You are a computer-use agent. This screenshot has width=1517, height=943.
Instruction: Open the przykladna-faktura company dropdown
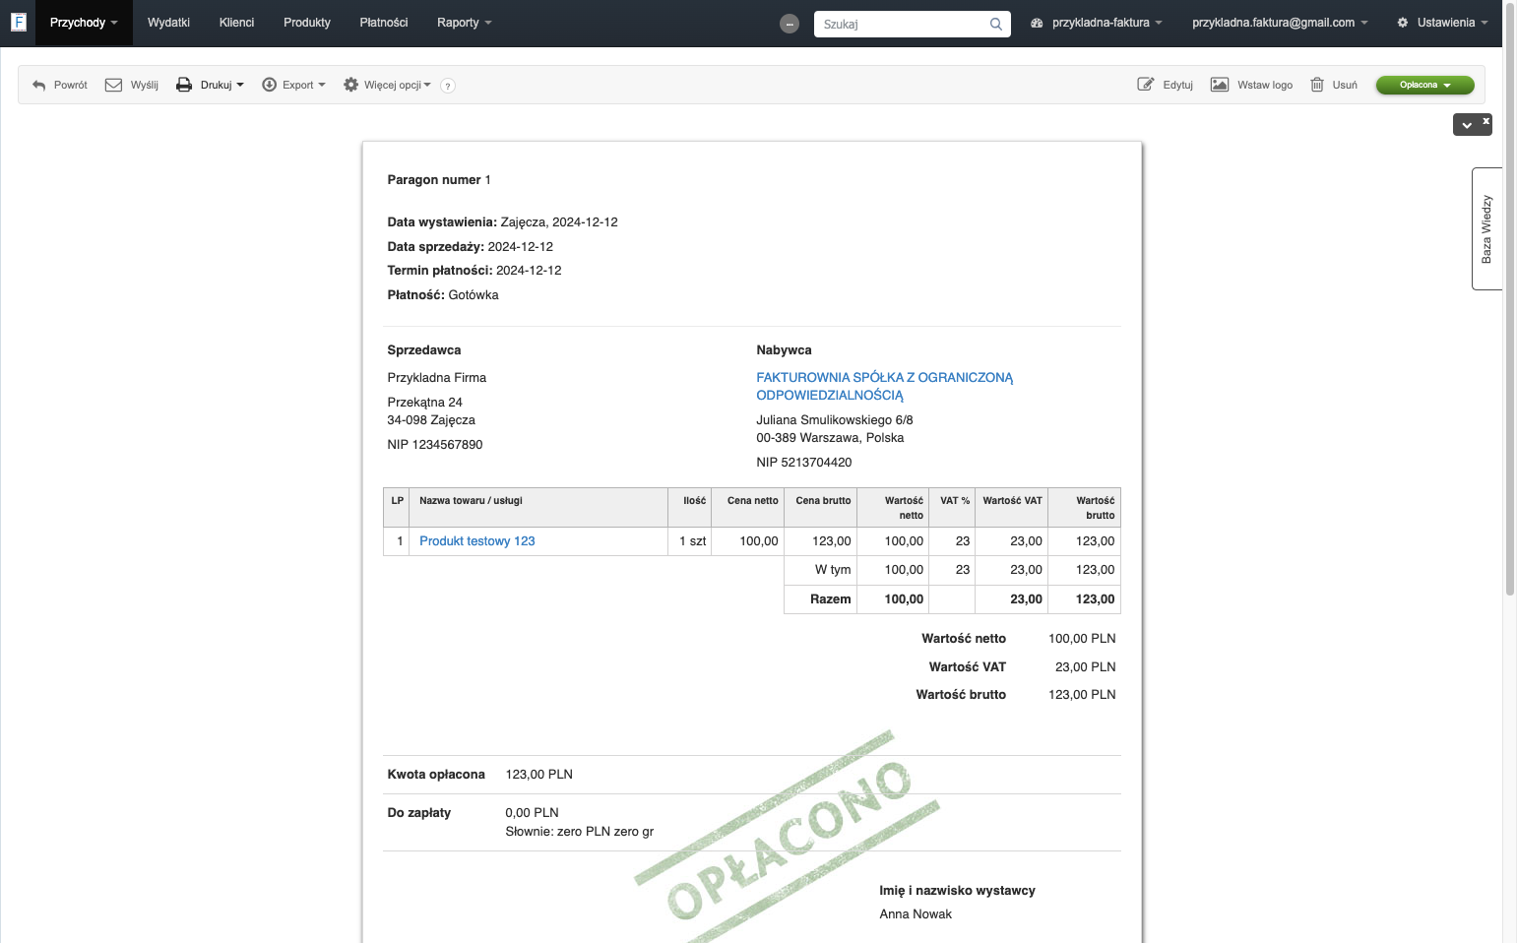[x=1097, y=23]
